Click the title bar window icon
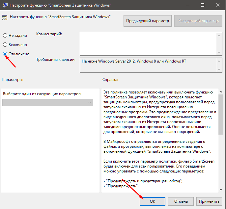This screenshot has height=209, width=226. [5, 5]
